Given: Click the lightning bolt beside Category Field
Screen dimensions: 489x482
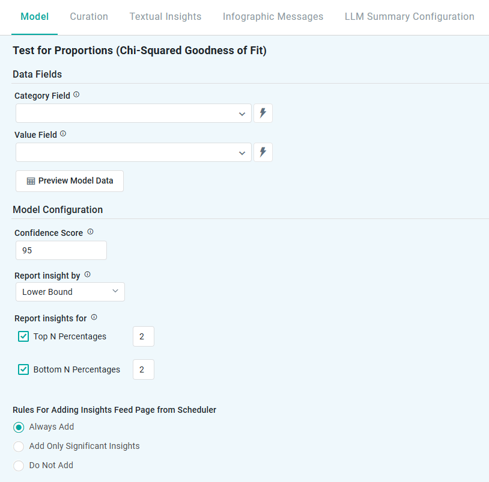Looking at the screenshot, I should point(263,113).
